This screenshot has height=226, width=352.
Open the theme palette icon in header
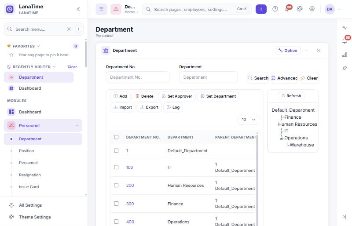point(300,9)
